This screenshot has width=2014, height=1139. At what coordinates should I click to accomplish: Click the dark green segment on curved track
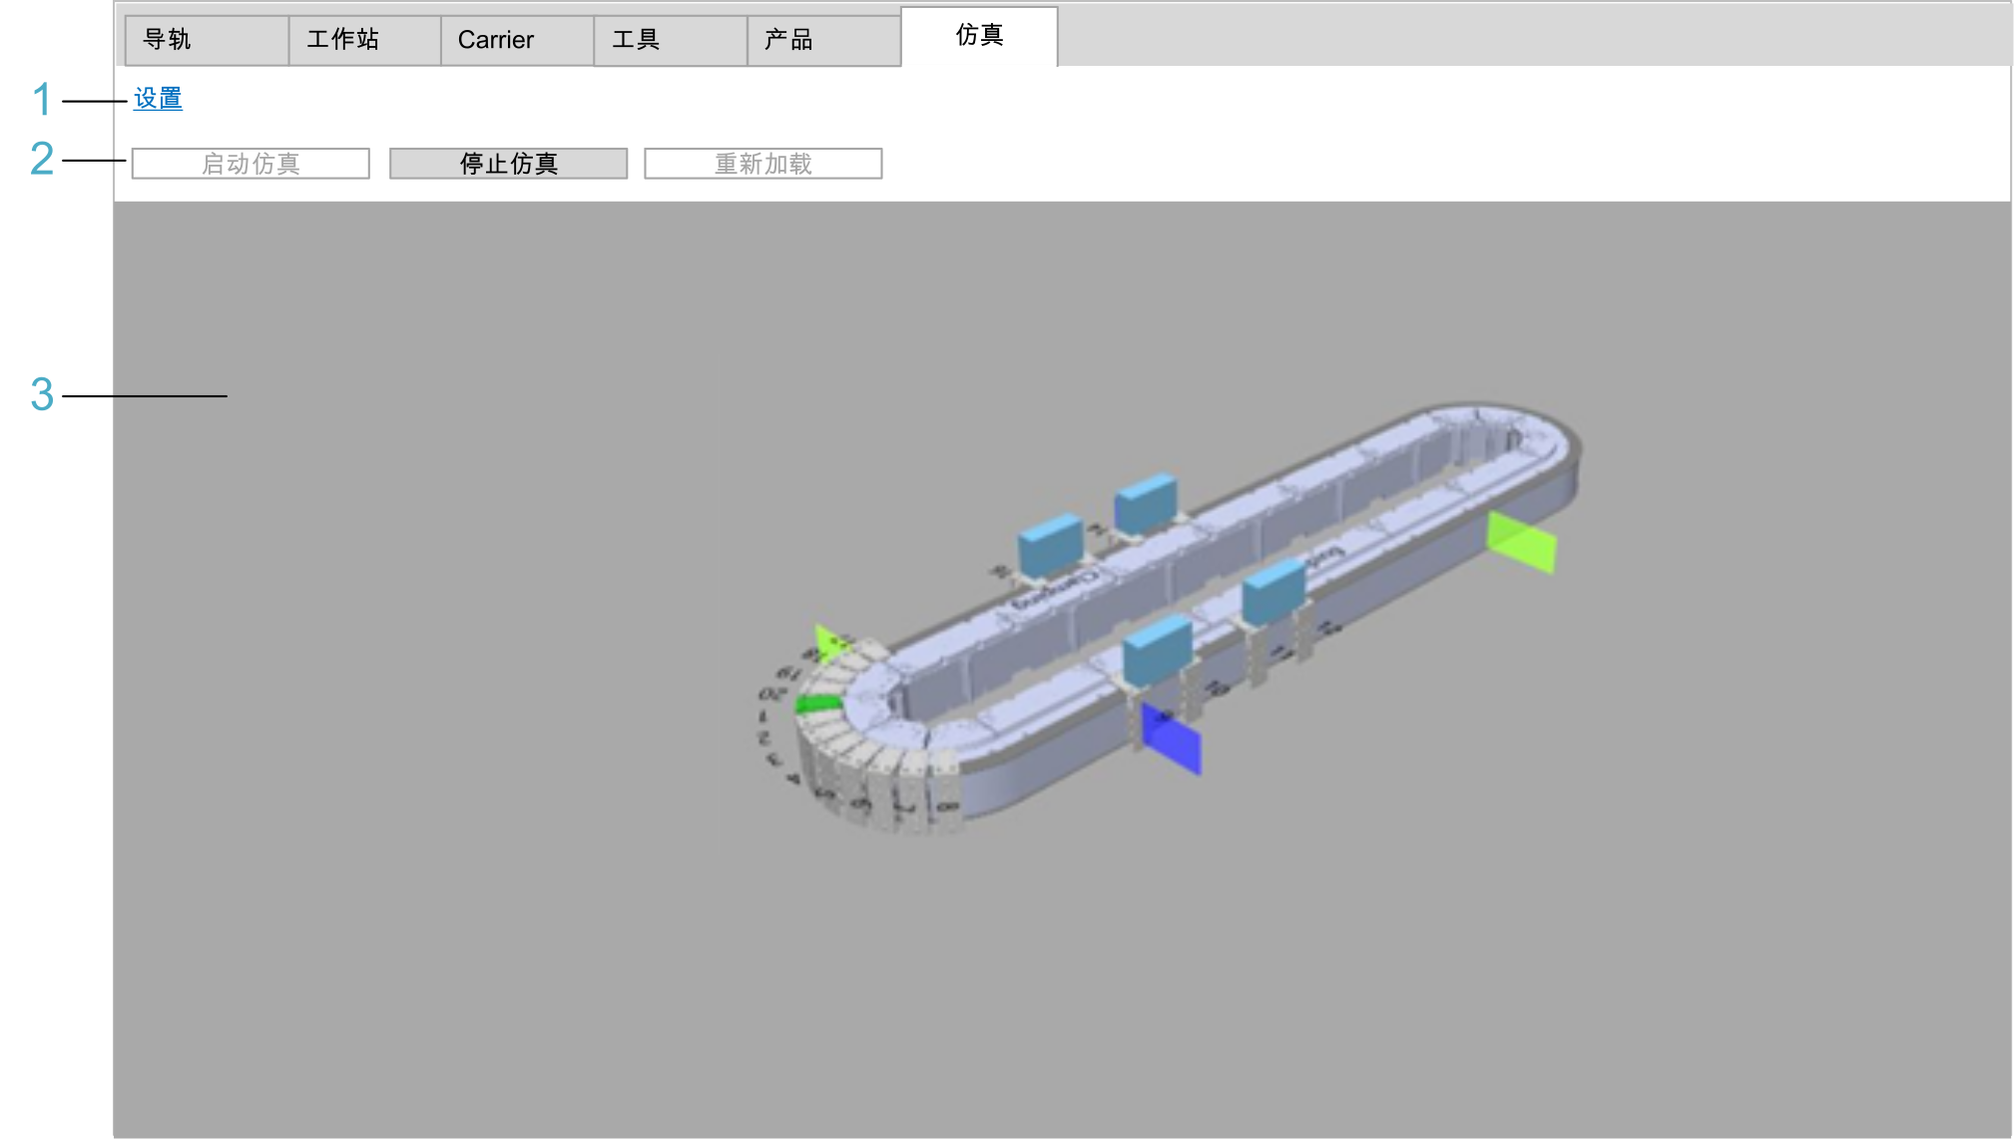tap(818, 704)
